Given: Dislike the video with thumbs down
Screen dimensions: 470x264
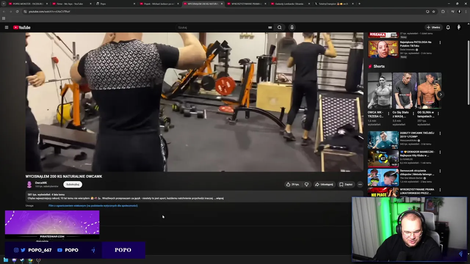Looking at the screenshot, I should 306,184.
